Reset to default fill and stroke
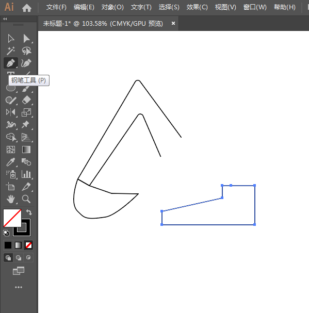This screenshot has height=313, width=309. pyautogui.click(x=6, y=233)
